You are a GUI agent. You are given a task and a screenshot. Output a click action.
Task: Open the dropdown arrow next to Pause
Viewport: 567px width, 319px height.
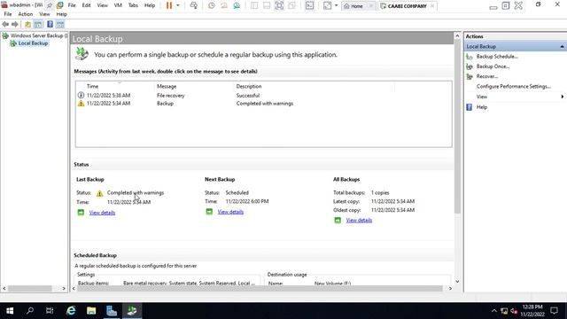pyautogui.click(x=177, y=5)
